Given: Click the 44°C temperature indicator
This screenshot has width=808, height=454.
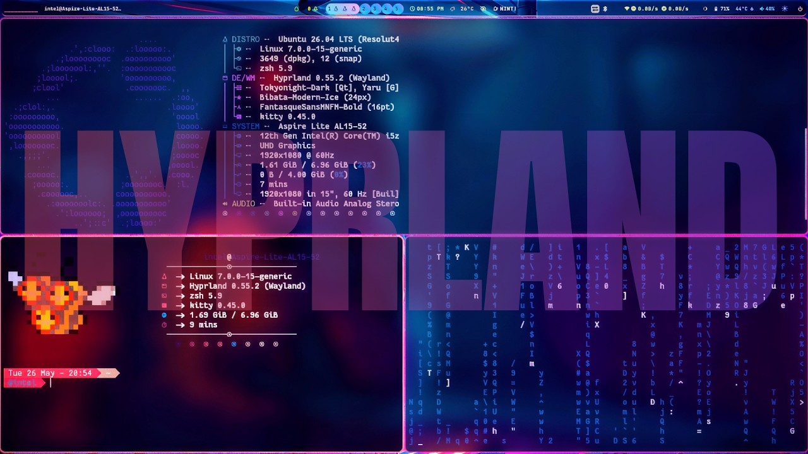Looking at the screenshot, I should 744,9.
